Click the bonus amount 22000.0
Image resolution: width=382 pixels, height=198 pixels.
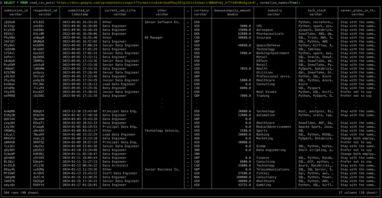click(x=244, y=115)
